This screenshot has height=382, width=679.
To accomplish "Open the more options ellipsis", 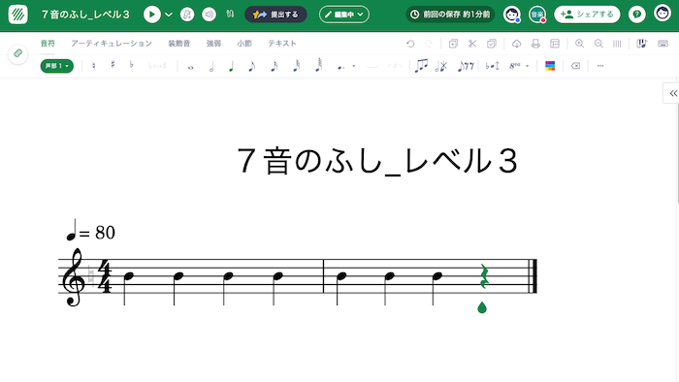I will click(x=600, y=66).
